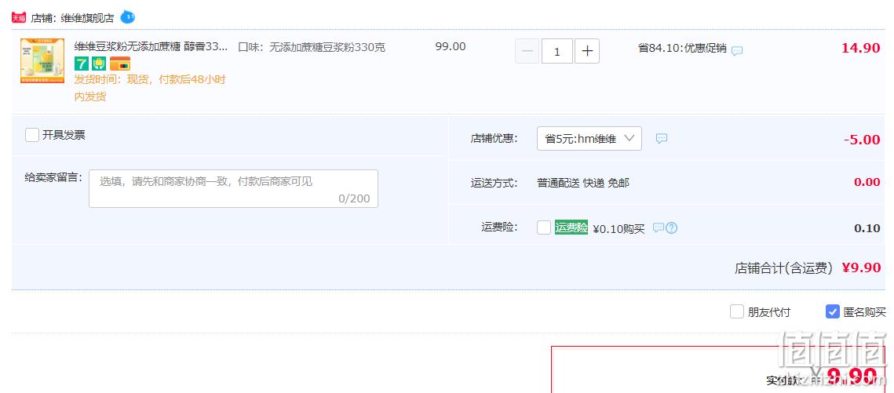Click the 给卖家留言 message text box

[x=233, y=188]
